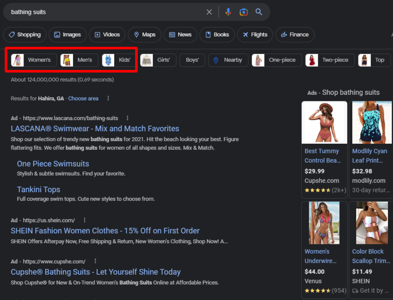Open Cupshe Bathing Suits ad link
The height and width of the screenshot is (300, 393).
96,272
